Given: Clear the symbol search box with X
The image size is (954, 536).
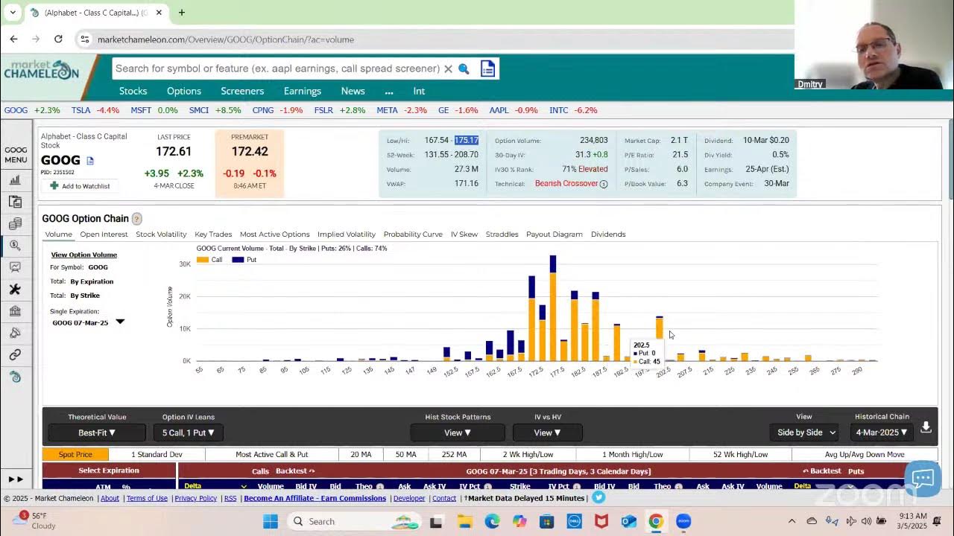Looking at the screenshot, I should tap(448, 68).
